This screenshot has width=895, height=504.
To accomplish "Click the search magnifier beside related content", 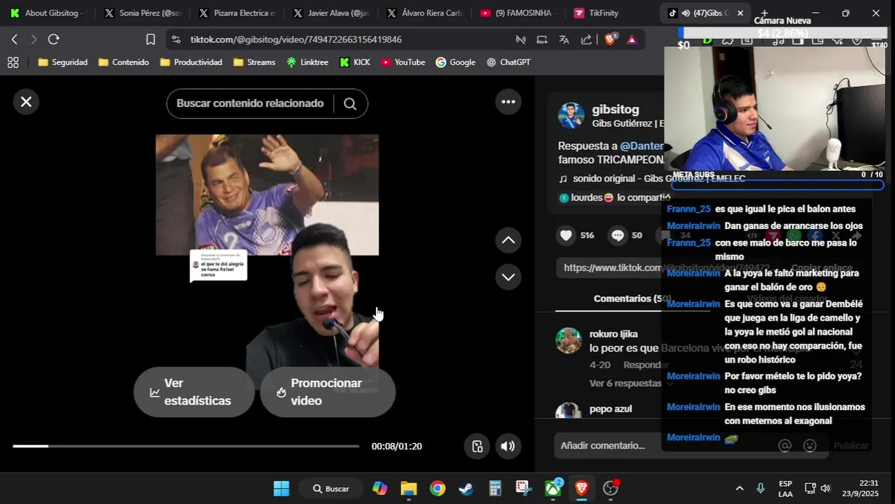I will pos(350,104).
